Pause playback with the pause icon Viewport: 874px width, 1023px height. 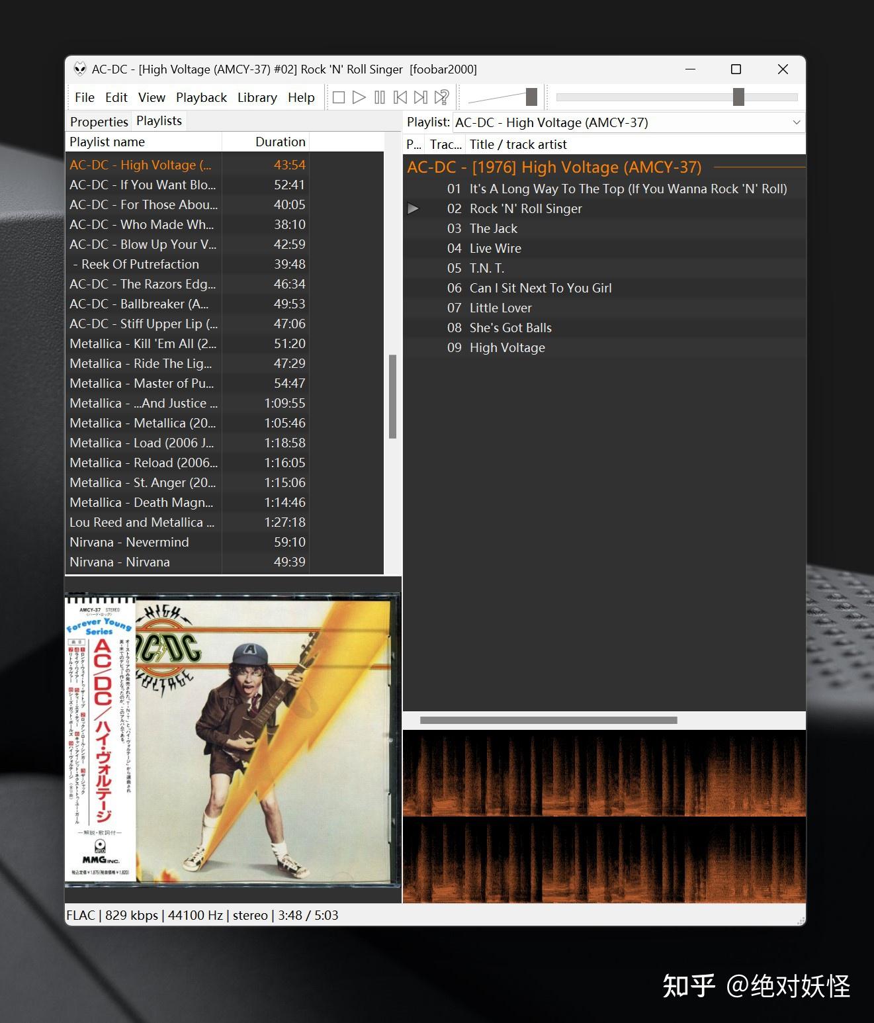point(380,98)
